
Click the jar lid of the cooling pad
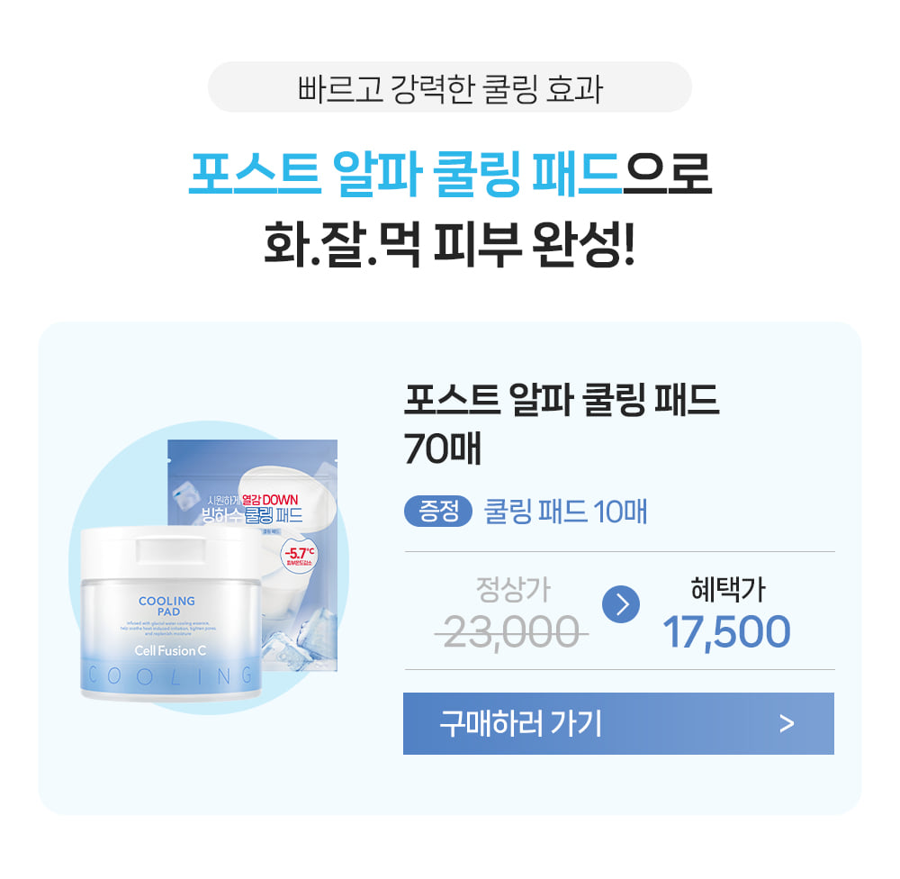tap(170, 553)
